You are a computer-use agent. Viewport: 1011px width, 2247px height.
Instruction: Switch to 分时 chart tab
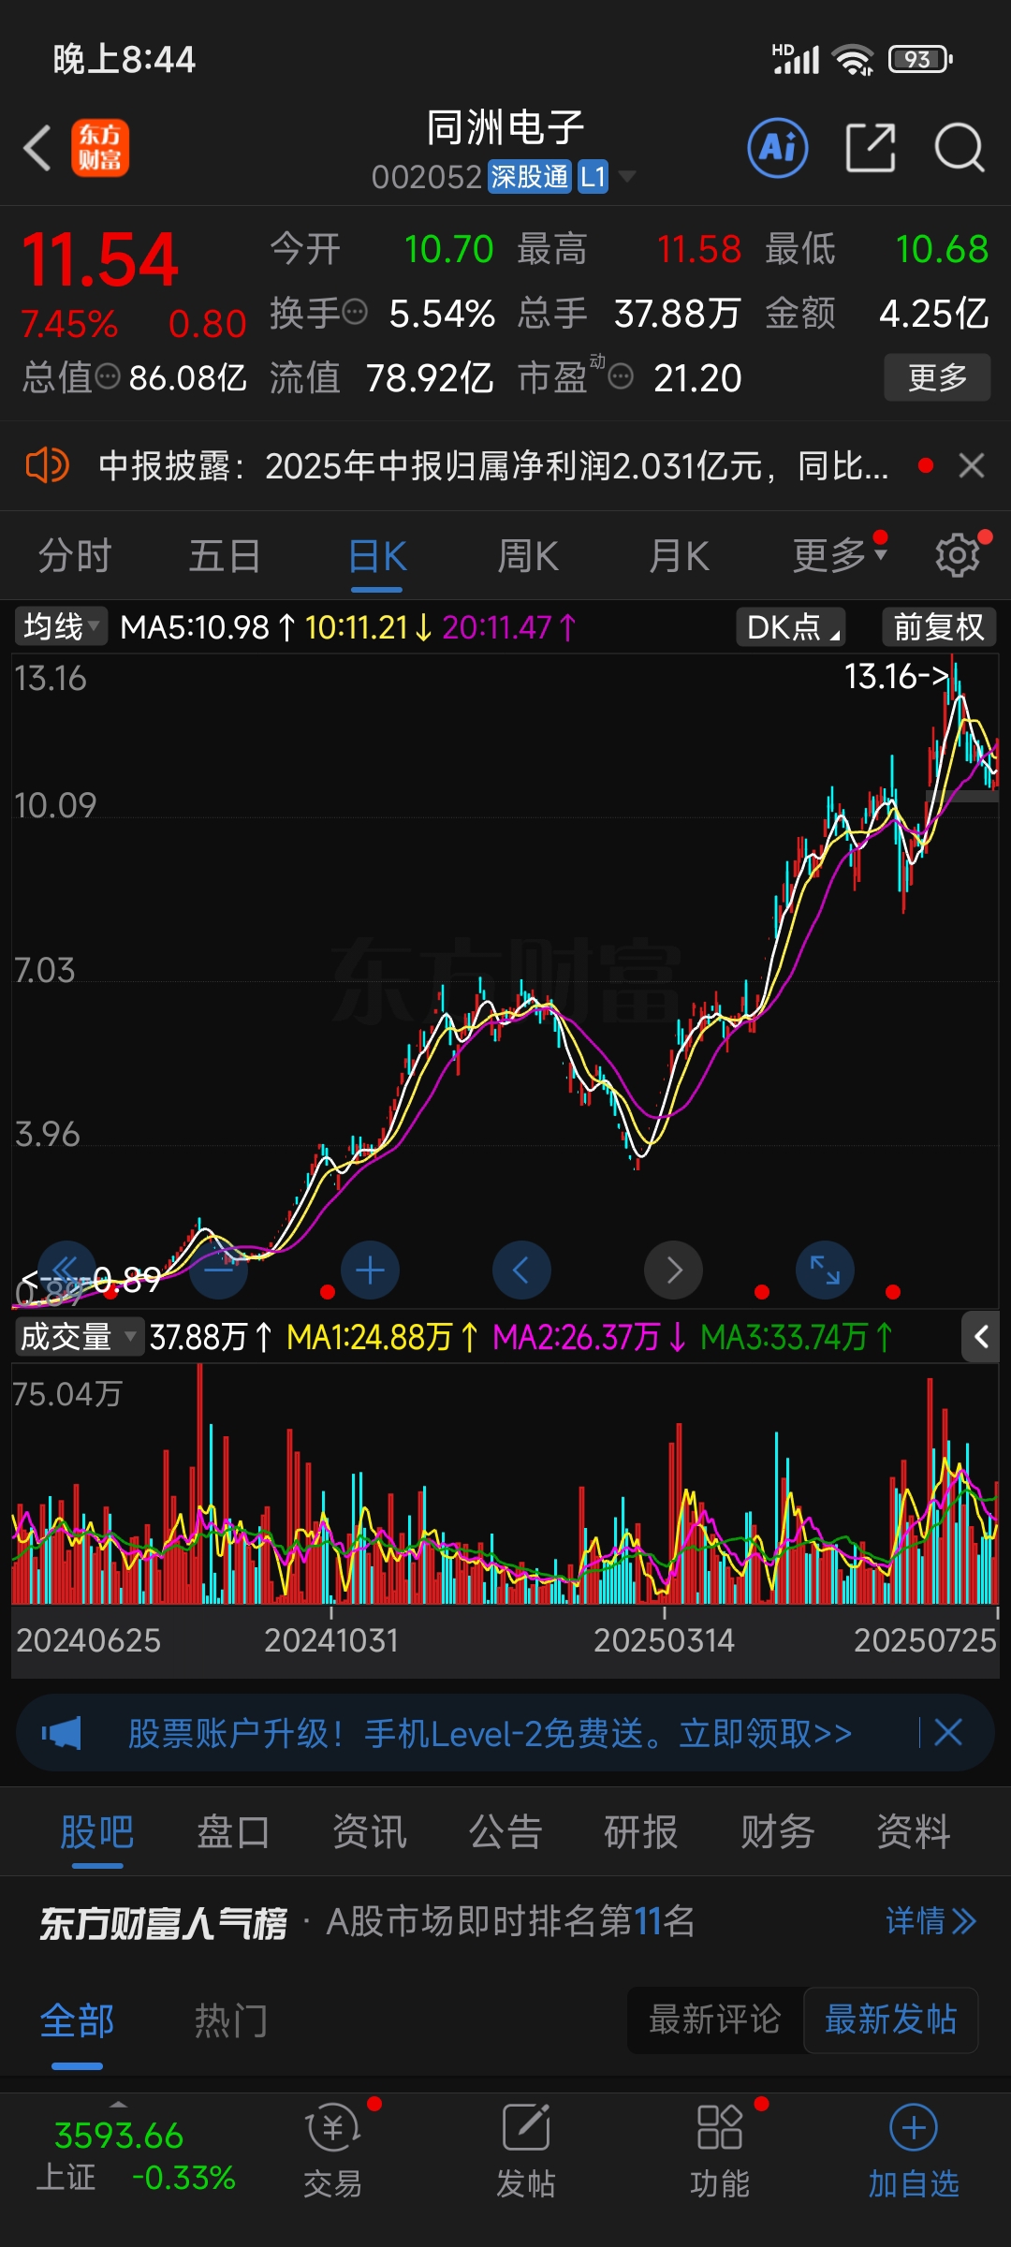pos(75,556)
